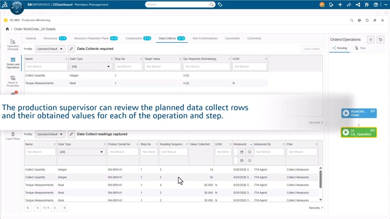Edit profile for Data Collect readings captured

click(71, 134)
